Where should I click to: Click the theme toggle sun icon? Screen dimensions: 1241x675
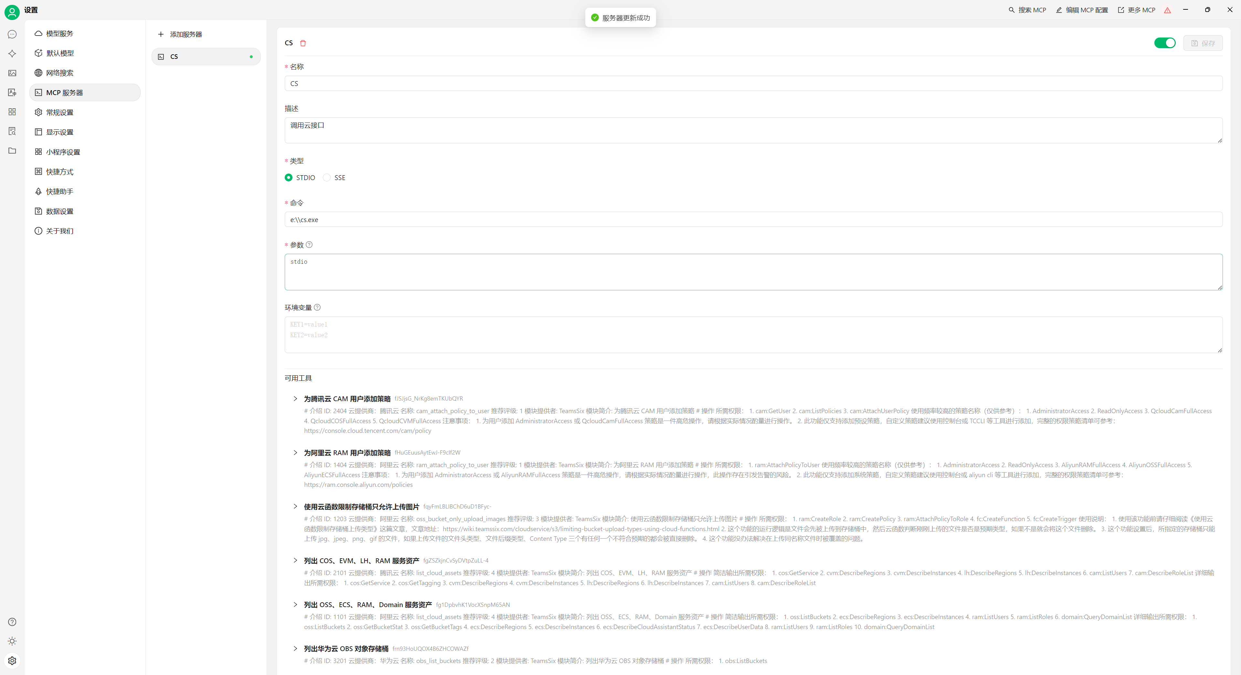12,641
